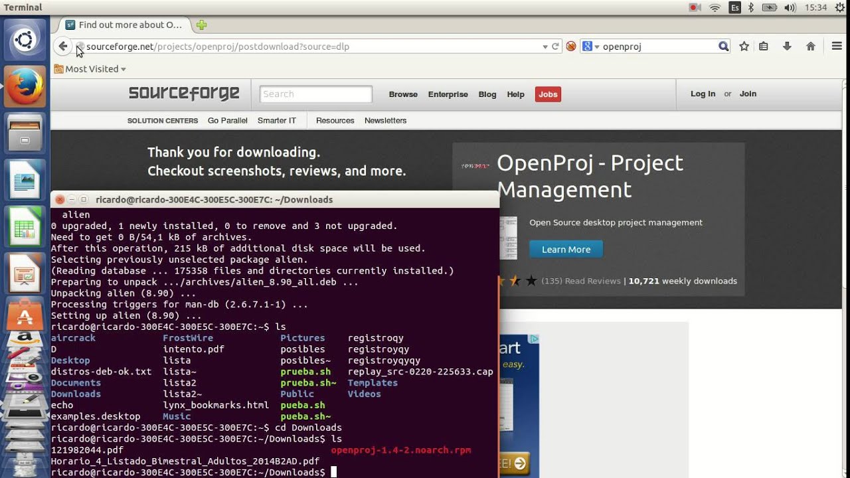850x478 pixels.
Task: Open the Browse menu on SourceForge
Action: 403,94
